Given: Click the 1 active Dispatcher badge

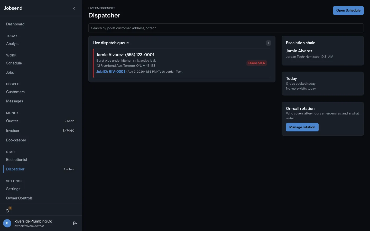Looking at the screenshot, I should [x=69, y=169].
